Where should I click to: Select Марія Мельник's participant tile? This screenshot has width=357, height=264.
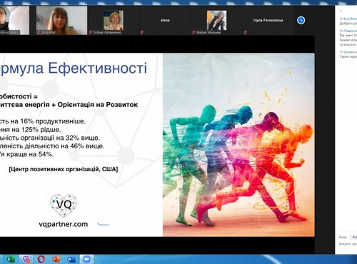point(216,21)
